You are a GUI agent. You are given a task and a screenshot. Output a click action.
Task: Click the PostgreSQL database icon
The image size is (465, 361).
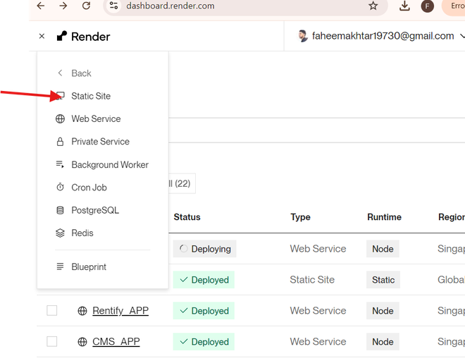pos(60,210)
